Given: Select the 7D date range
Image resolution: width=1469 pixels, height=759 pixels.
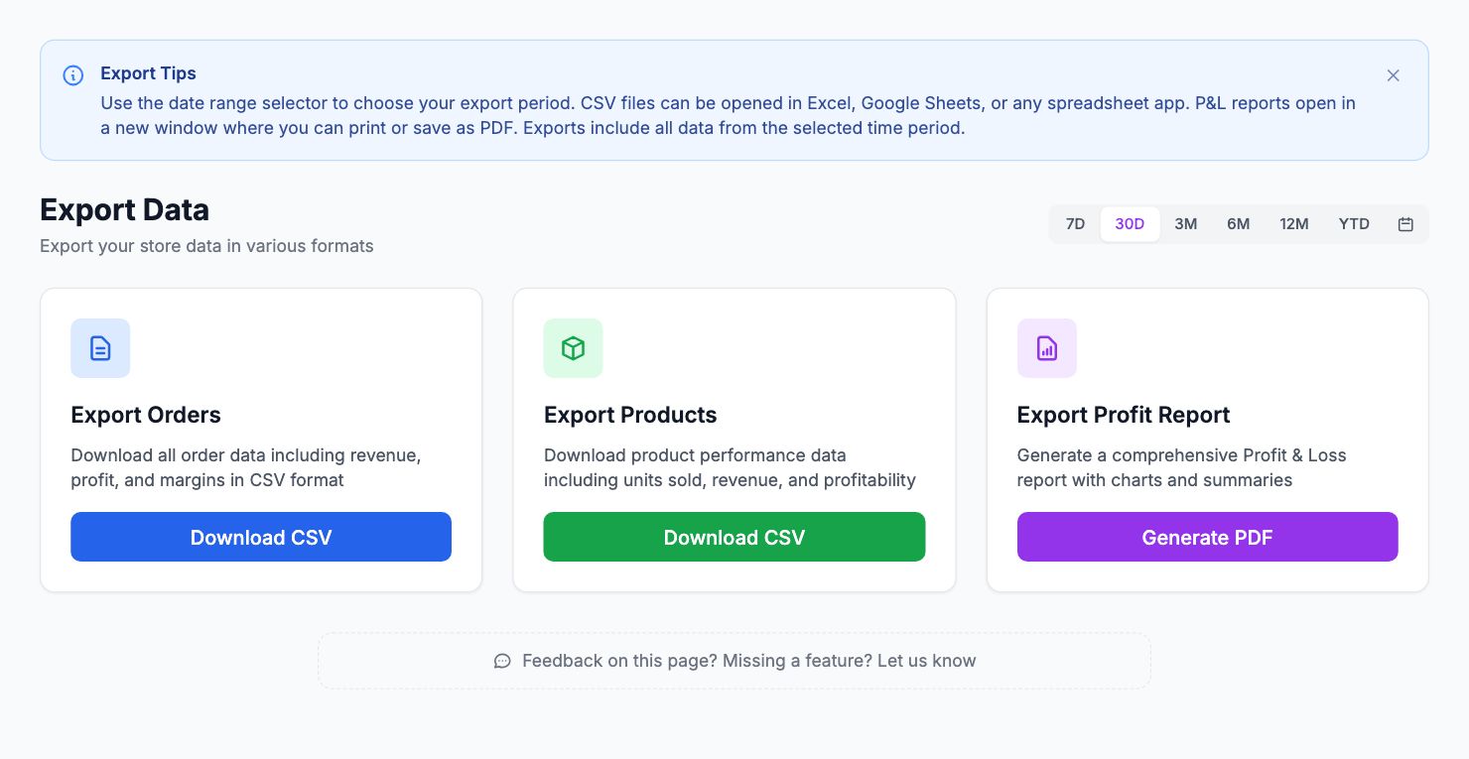Looking at the screenshot, I should pyautogui.click(x=1075, y=224).
